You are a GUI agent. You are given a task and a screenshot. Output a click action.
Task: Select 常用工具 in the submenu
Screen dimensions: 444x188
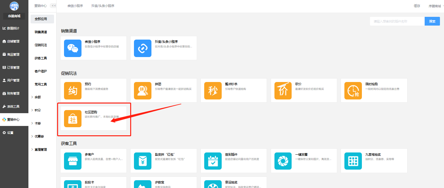pyautogui.click(x=41, y=84)
